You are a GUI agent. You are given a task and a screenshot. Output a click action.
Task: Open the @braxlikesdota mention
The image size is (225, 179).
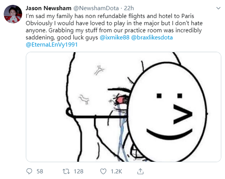[x=152, y=38]
